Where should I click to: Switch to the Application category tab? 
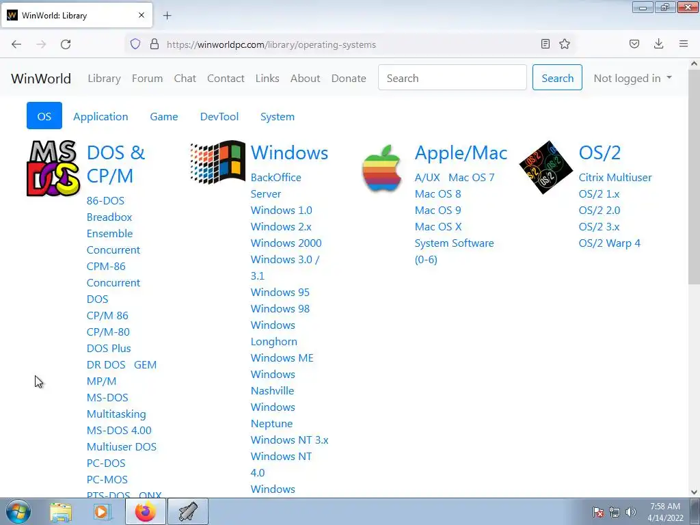click(101, 116)
